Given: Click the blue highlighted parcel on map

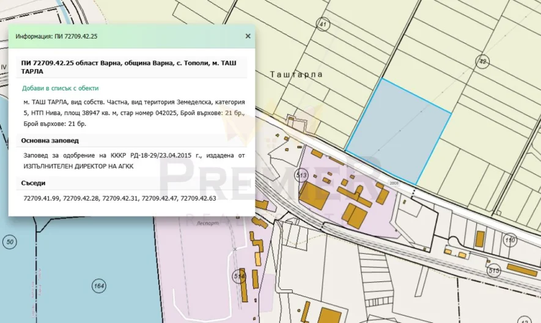Looking at the screenshot, I should (399, 132).
